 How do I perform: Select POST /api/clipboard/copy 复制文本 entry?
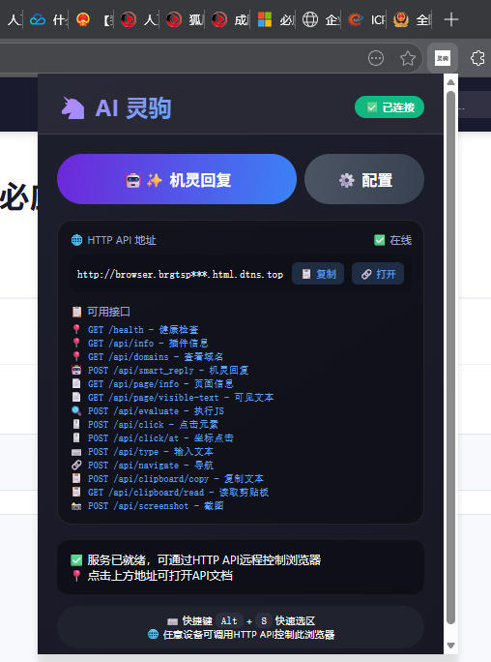[176, 478]
